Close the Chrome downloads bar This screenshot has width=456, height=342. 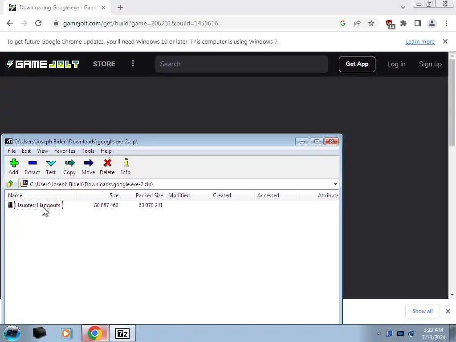pyautogui.click(x=448, y=311)
